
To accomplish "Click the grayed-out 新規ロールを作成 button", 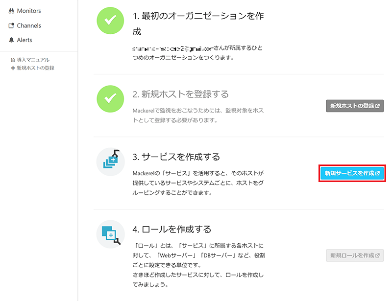I will coord(355,255).
